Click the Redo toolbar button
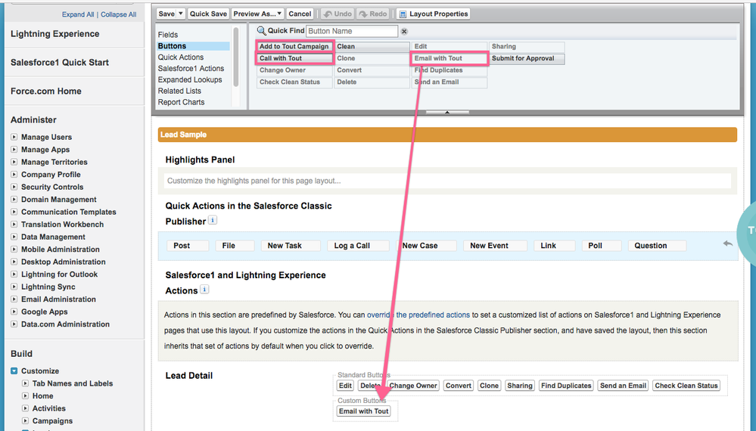The width and height of the screenshot is (756, 431). point(374,14)
